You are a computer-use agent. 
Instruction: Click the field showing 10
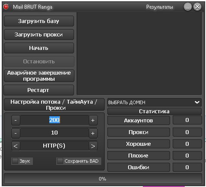click(55, 133)
